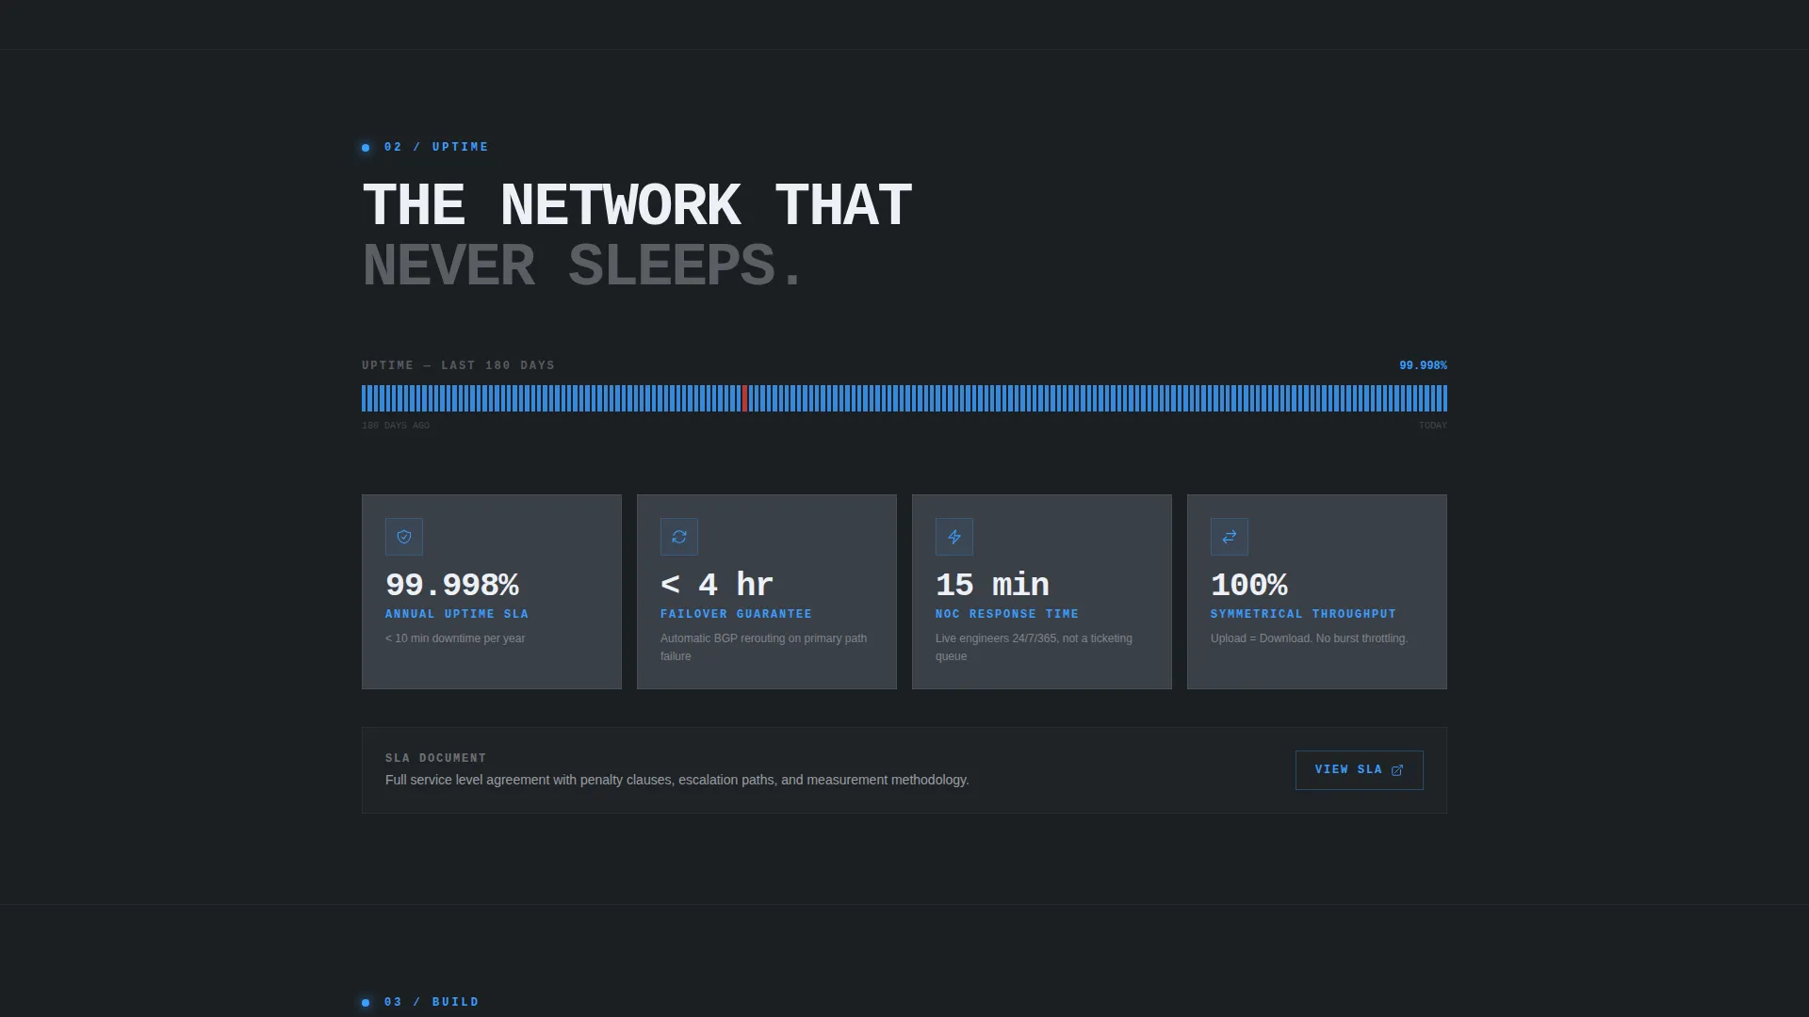Click the '100%' stat value
The width and height of the screenshot is (1809, 1017).
pyautogui.click(x=1249, y=585)
